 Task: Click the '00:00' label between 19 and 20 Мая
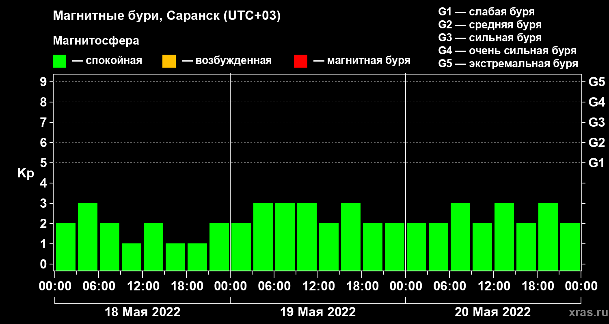pos(406,286)
